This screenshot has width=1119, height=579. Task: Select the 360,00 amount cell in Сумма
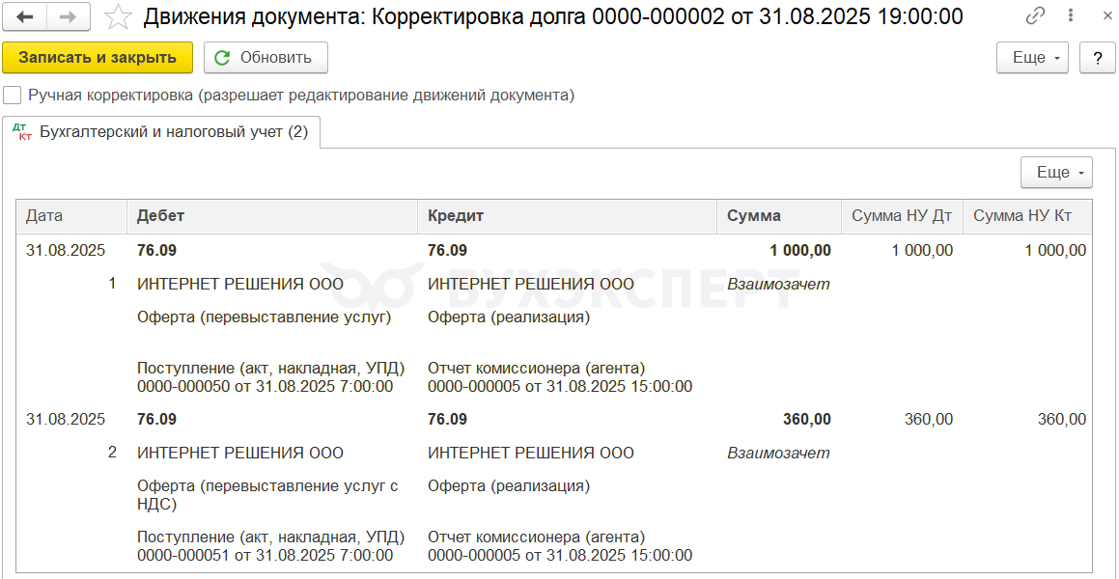click(806, 419)
